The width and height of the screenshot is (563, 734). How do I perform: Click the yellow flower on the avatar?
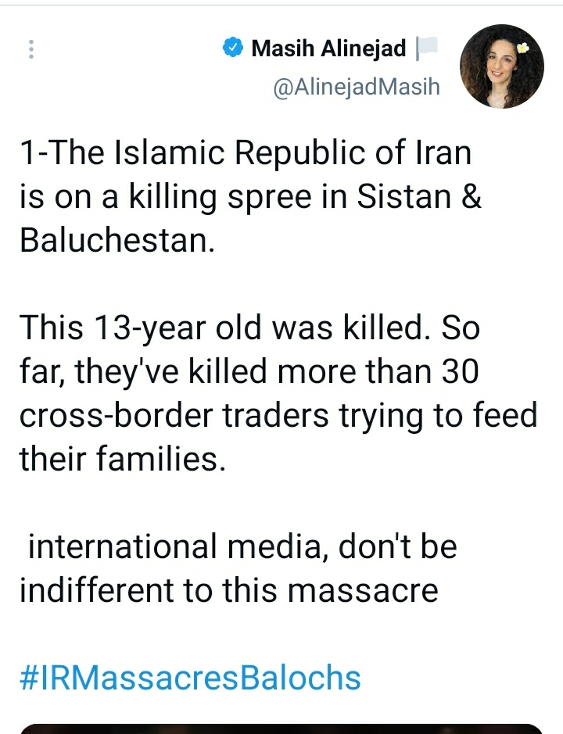point(523,48)
